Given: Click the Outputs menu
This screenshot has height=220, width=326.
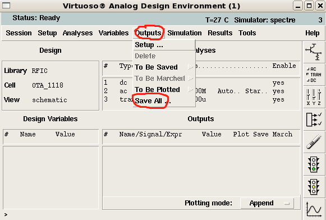Looking at the screenshot, I should pyautogui.click(x=148, y=33).
